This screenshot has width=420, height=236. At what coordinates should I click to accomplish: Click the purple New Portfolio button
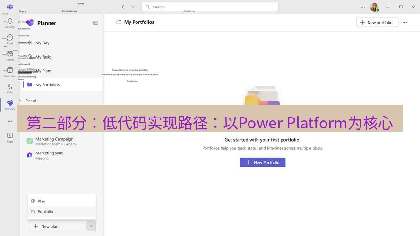pyautogui.click(x=263, y=162)
